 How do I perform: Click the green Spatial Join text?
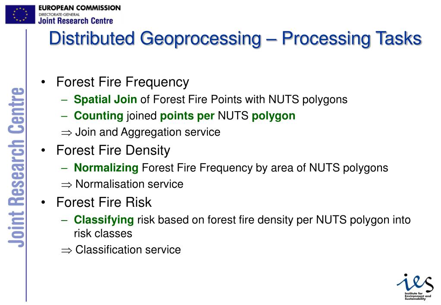point(105,100)
